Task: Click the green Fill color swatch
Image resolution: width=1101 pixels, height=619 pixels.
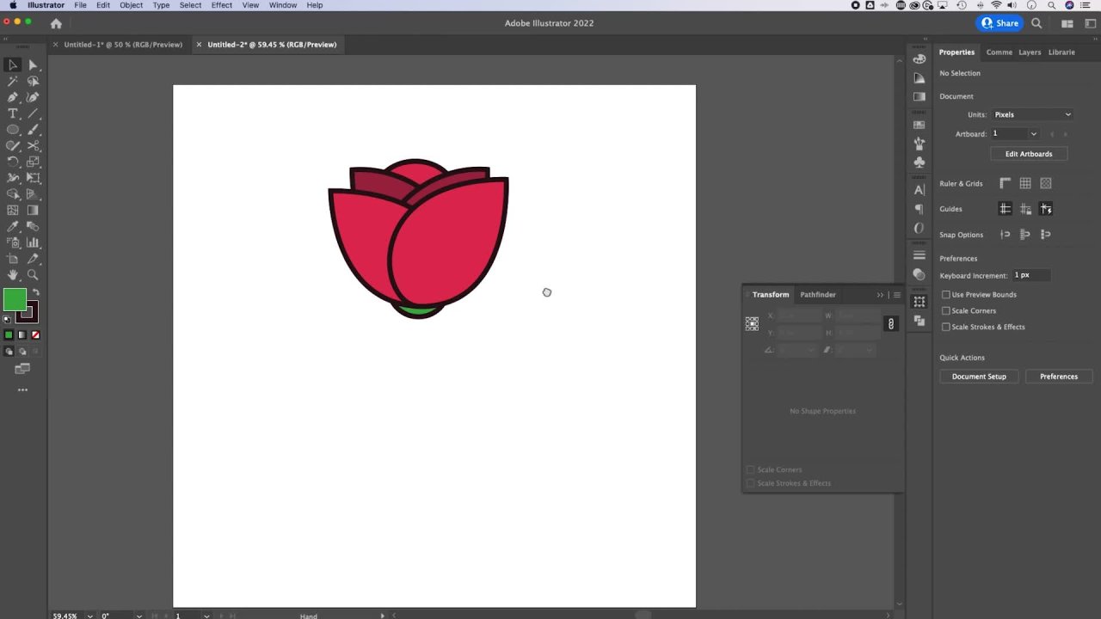Action: [15, 299]
